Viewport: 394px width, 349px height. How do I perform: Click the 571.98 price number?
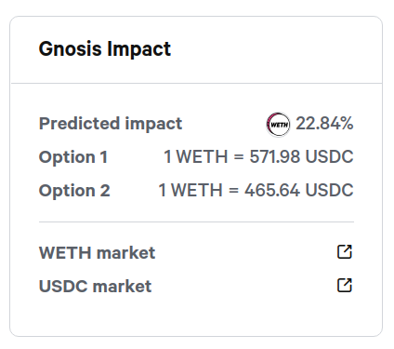[275, 156]
